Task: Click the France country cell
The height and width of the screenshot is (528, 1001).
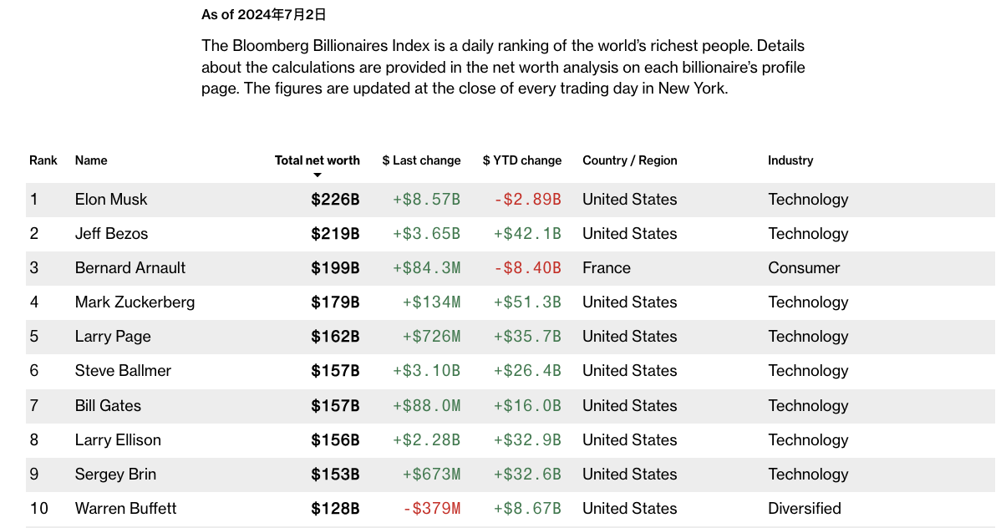Action: (606, 268)
